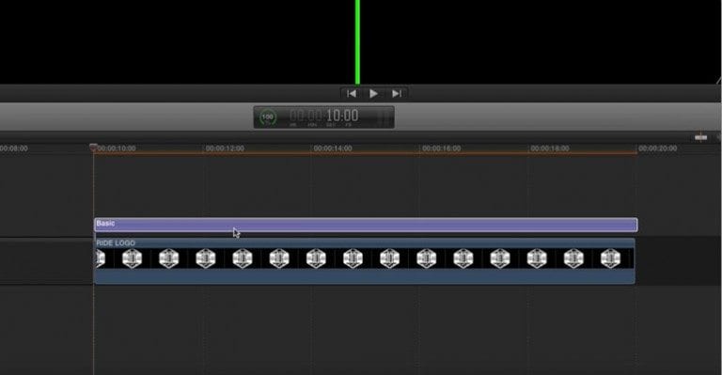The image size is (722, 375).
Task: Click the last RIDE LOGO filmstrip thumbnail
Action: (610, 258)
